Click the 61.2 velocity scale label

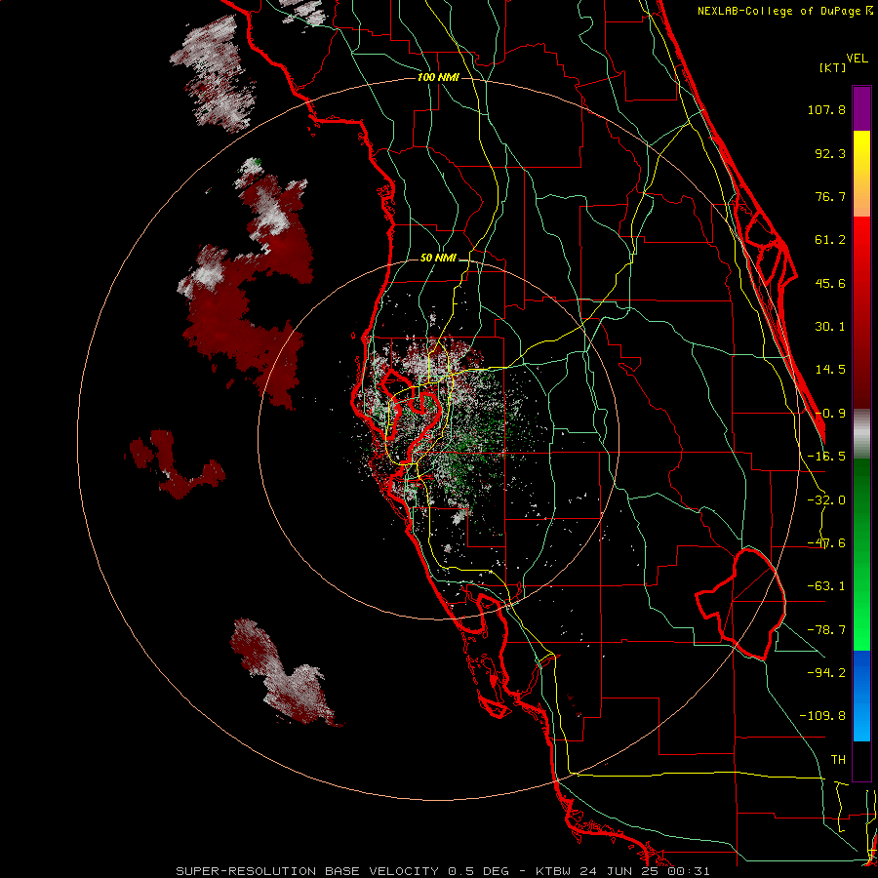[x=830, y=240]
